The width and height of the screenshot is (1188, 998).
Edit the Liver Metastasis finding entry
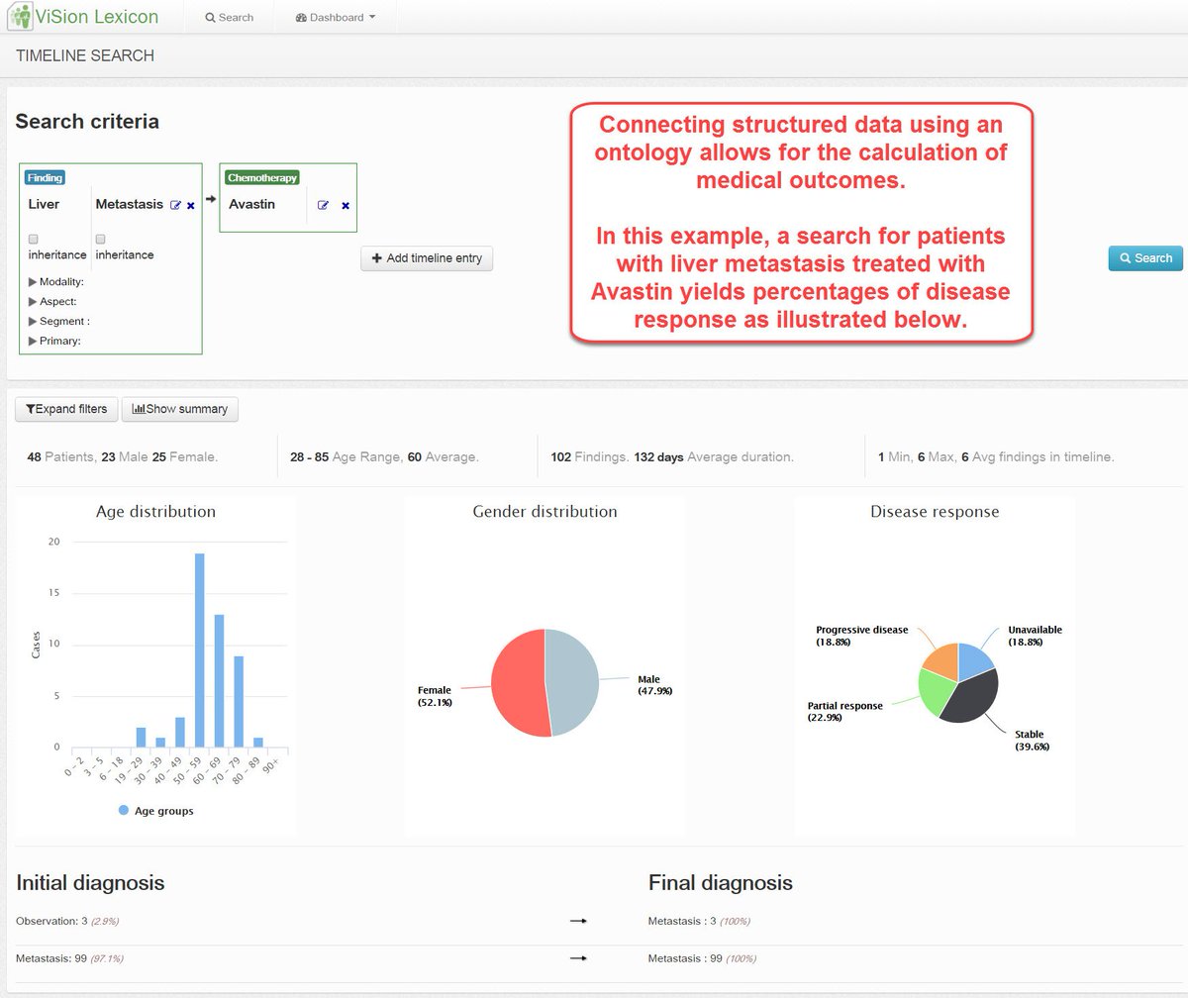pyautogui.click(x=175, y=205)
